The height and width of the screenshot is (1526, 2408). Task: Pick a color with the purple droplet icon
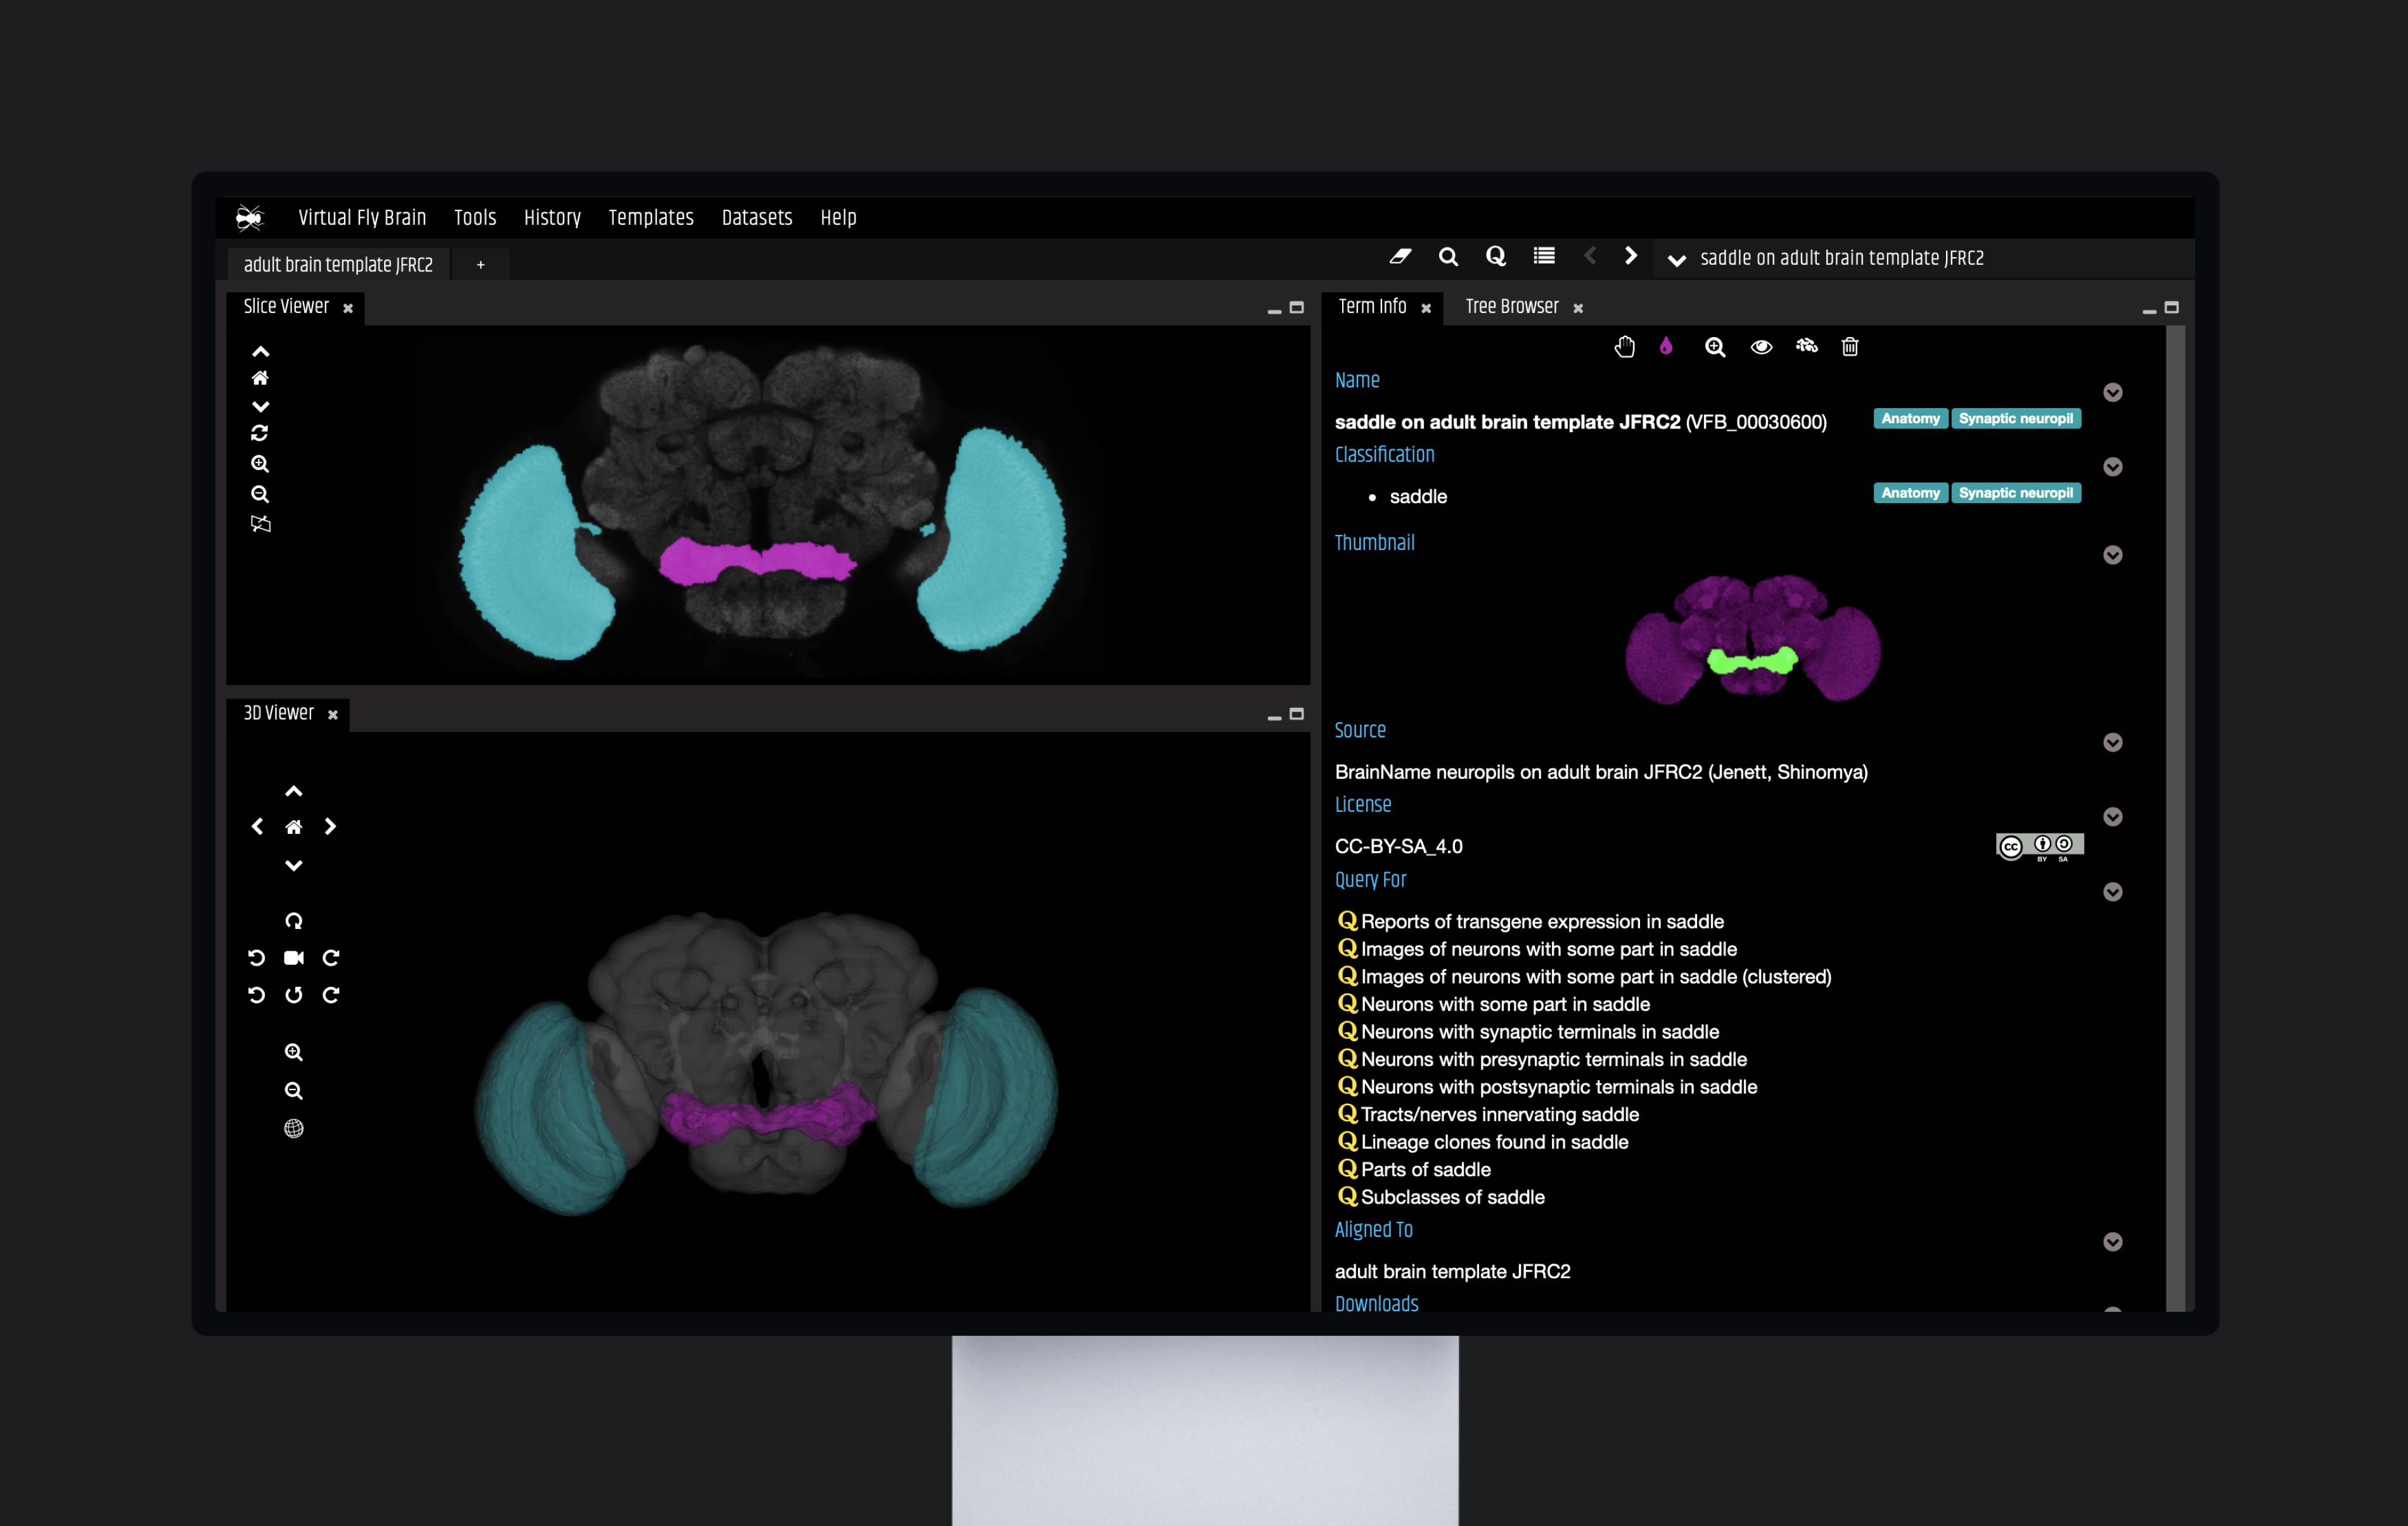pos(1665,347)
